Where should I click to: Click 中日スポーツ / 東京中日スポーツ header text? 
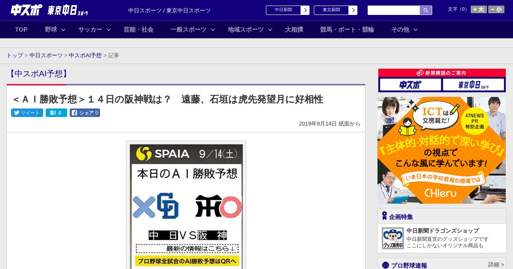tap(169, 10)
